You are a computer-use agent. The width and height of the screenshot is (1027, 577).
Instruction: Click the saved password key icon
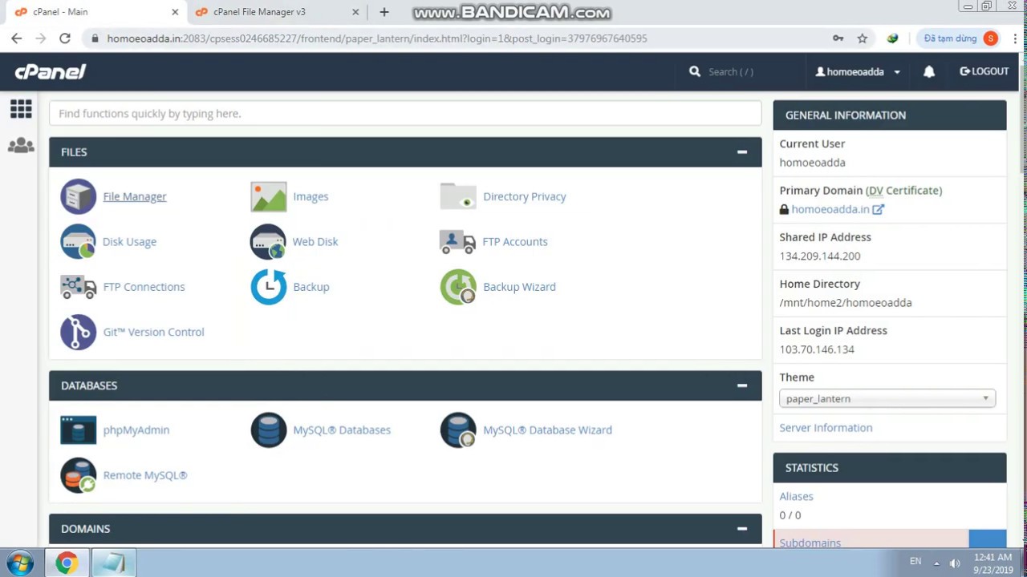[x=838, y=38]
